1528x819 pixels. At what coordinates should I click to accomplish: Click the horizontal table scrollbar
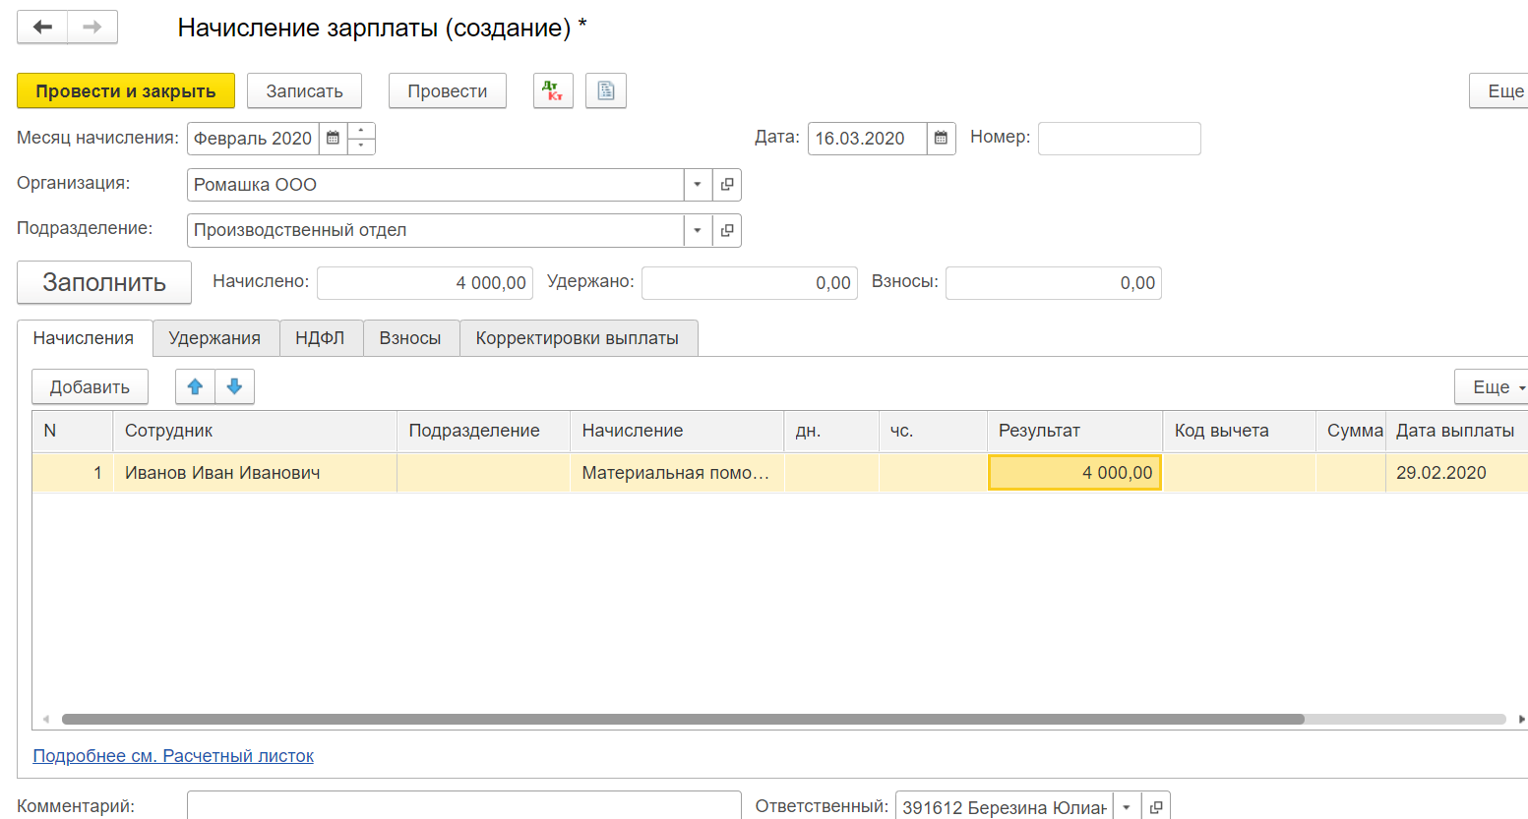683,720
